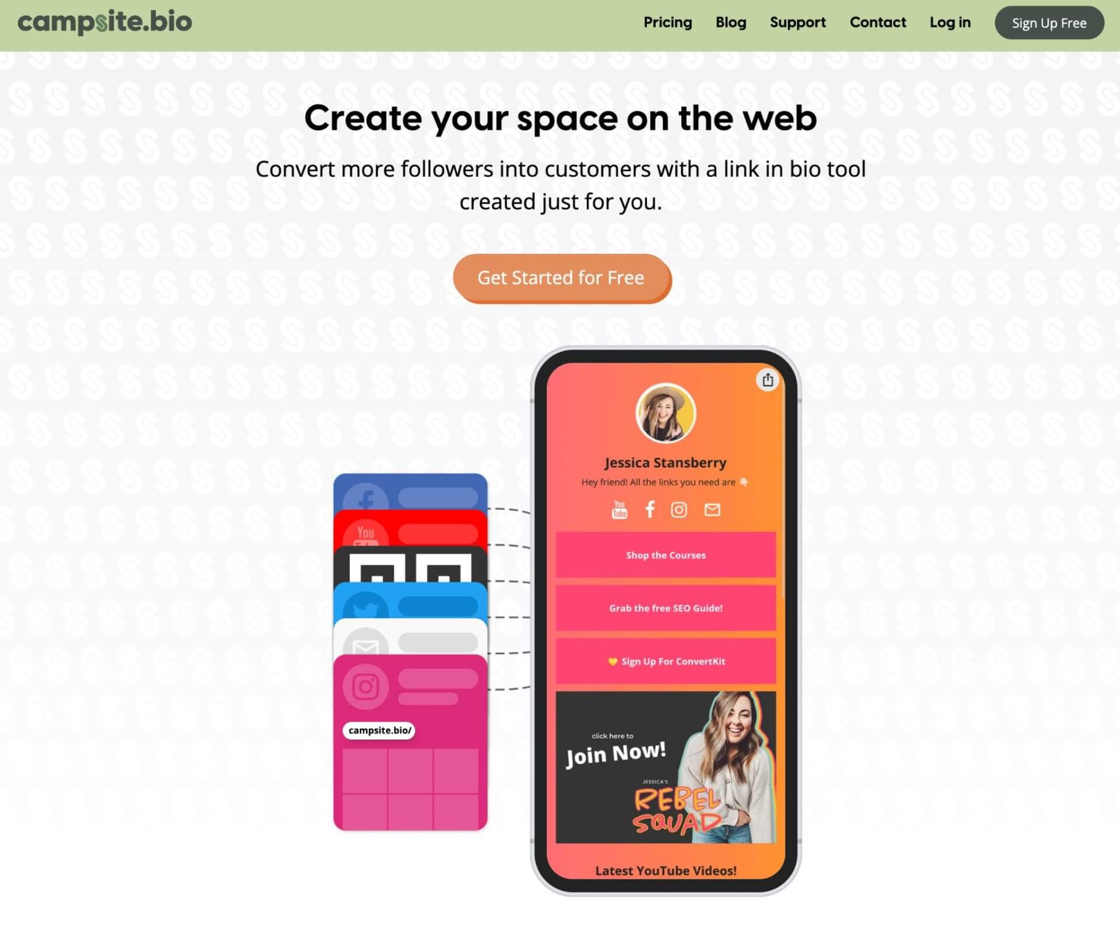Click the email icon on Jessica's profile
Screen dimensions: 1120x931
(712, 510)
